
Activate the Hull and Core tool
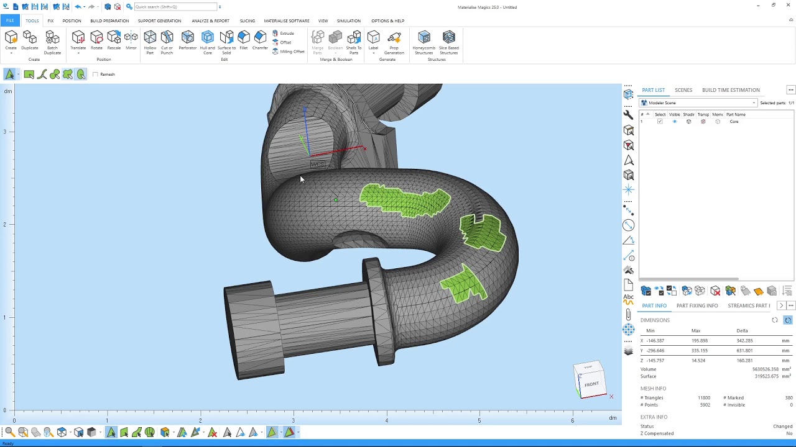pos(208,42)
